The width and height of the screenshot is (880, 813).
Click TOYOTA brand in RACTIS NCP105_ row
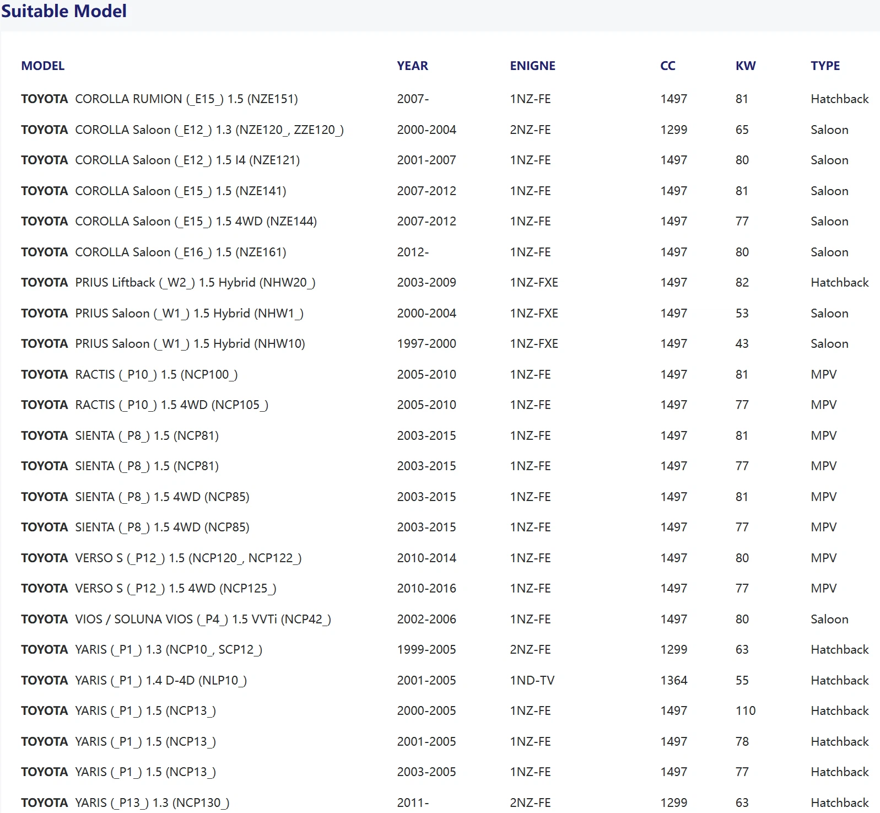coord(45,405)
